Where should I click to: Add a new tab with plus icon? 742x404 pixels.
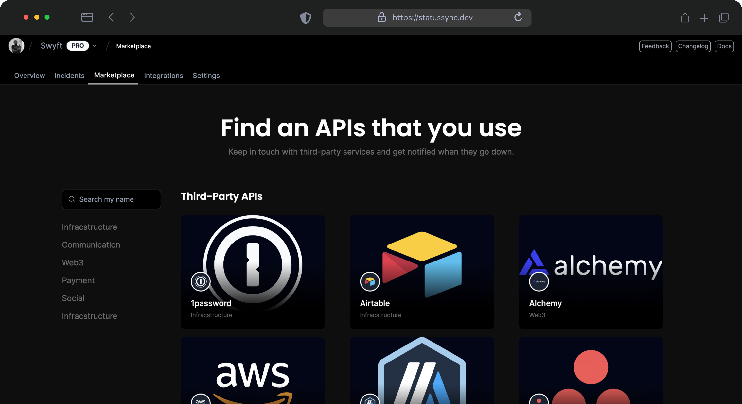click(704, 18)
